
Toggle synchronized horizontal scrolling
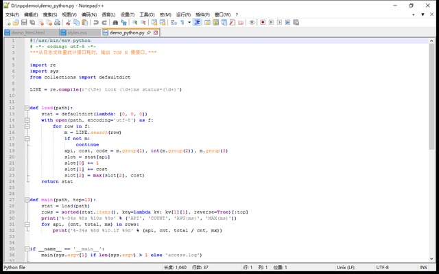(x=163, y=23)
